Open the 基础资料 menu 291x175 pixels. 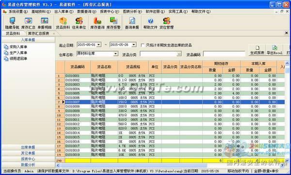[41, 12]
